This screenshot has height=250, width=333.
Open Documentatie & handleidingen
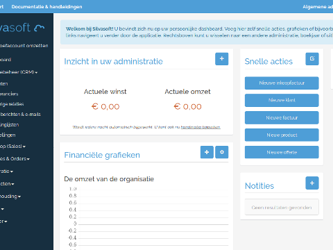(46, 7)
